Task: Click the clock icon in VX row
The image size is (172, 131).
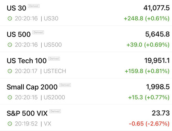Action: pyautogui.click(x=10, y=124)
